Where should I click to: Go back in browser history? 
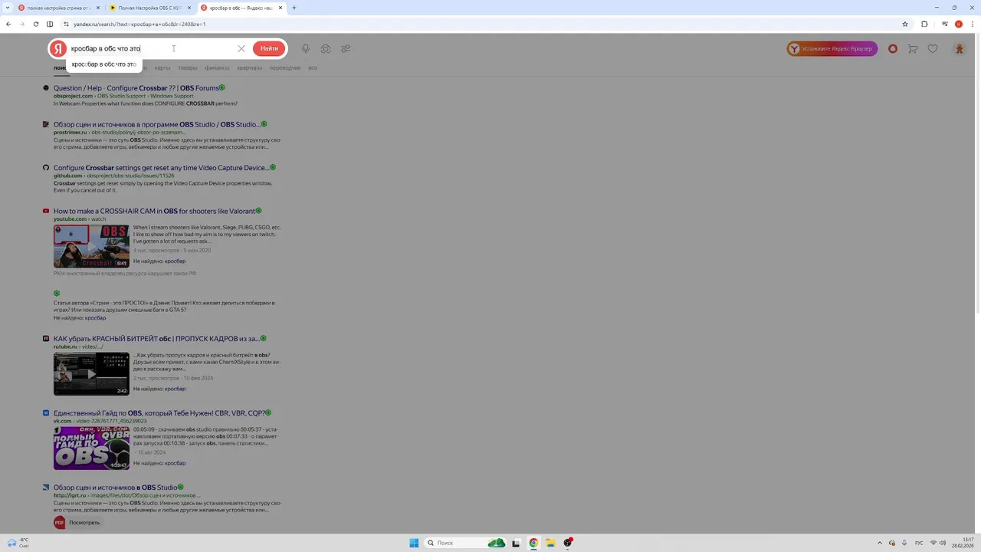(x=8, y=24)
